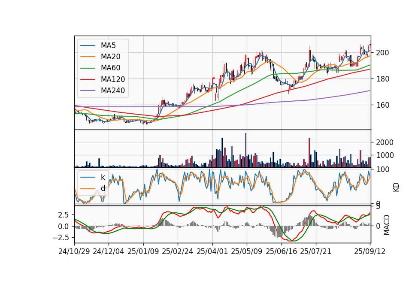Click the 'k' entry in KD legend

103,177
